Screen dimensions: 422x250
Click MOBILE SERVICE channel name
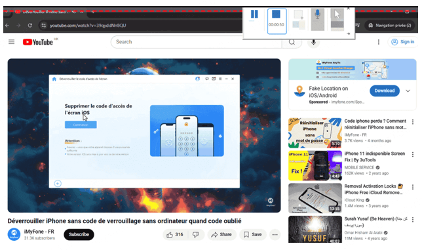359,167
